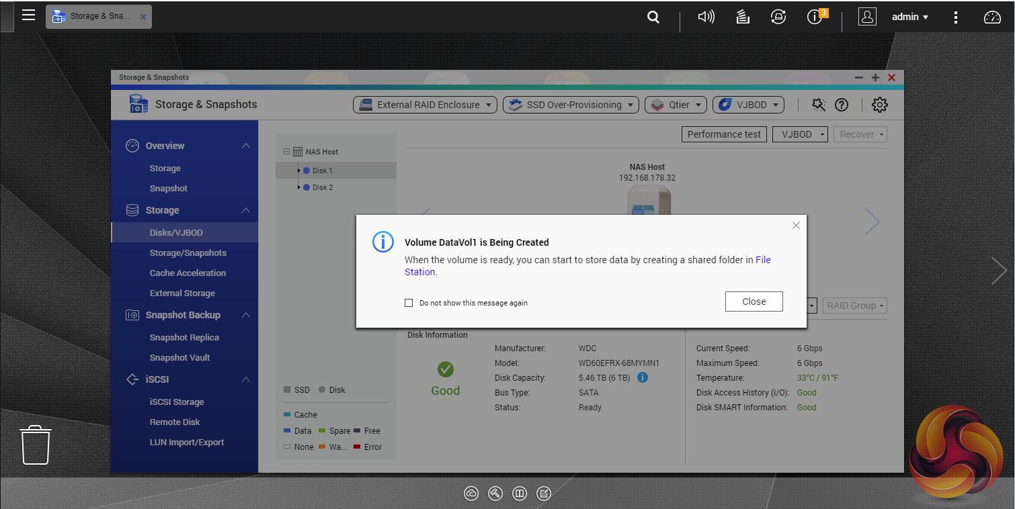
Task: Open the main hamburger menu
Action: 28,15
